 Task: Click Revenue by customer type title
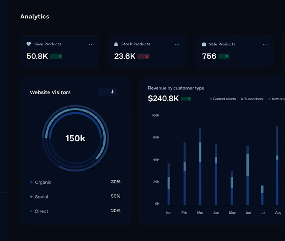pyautogui.click(x=176, y=88)
